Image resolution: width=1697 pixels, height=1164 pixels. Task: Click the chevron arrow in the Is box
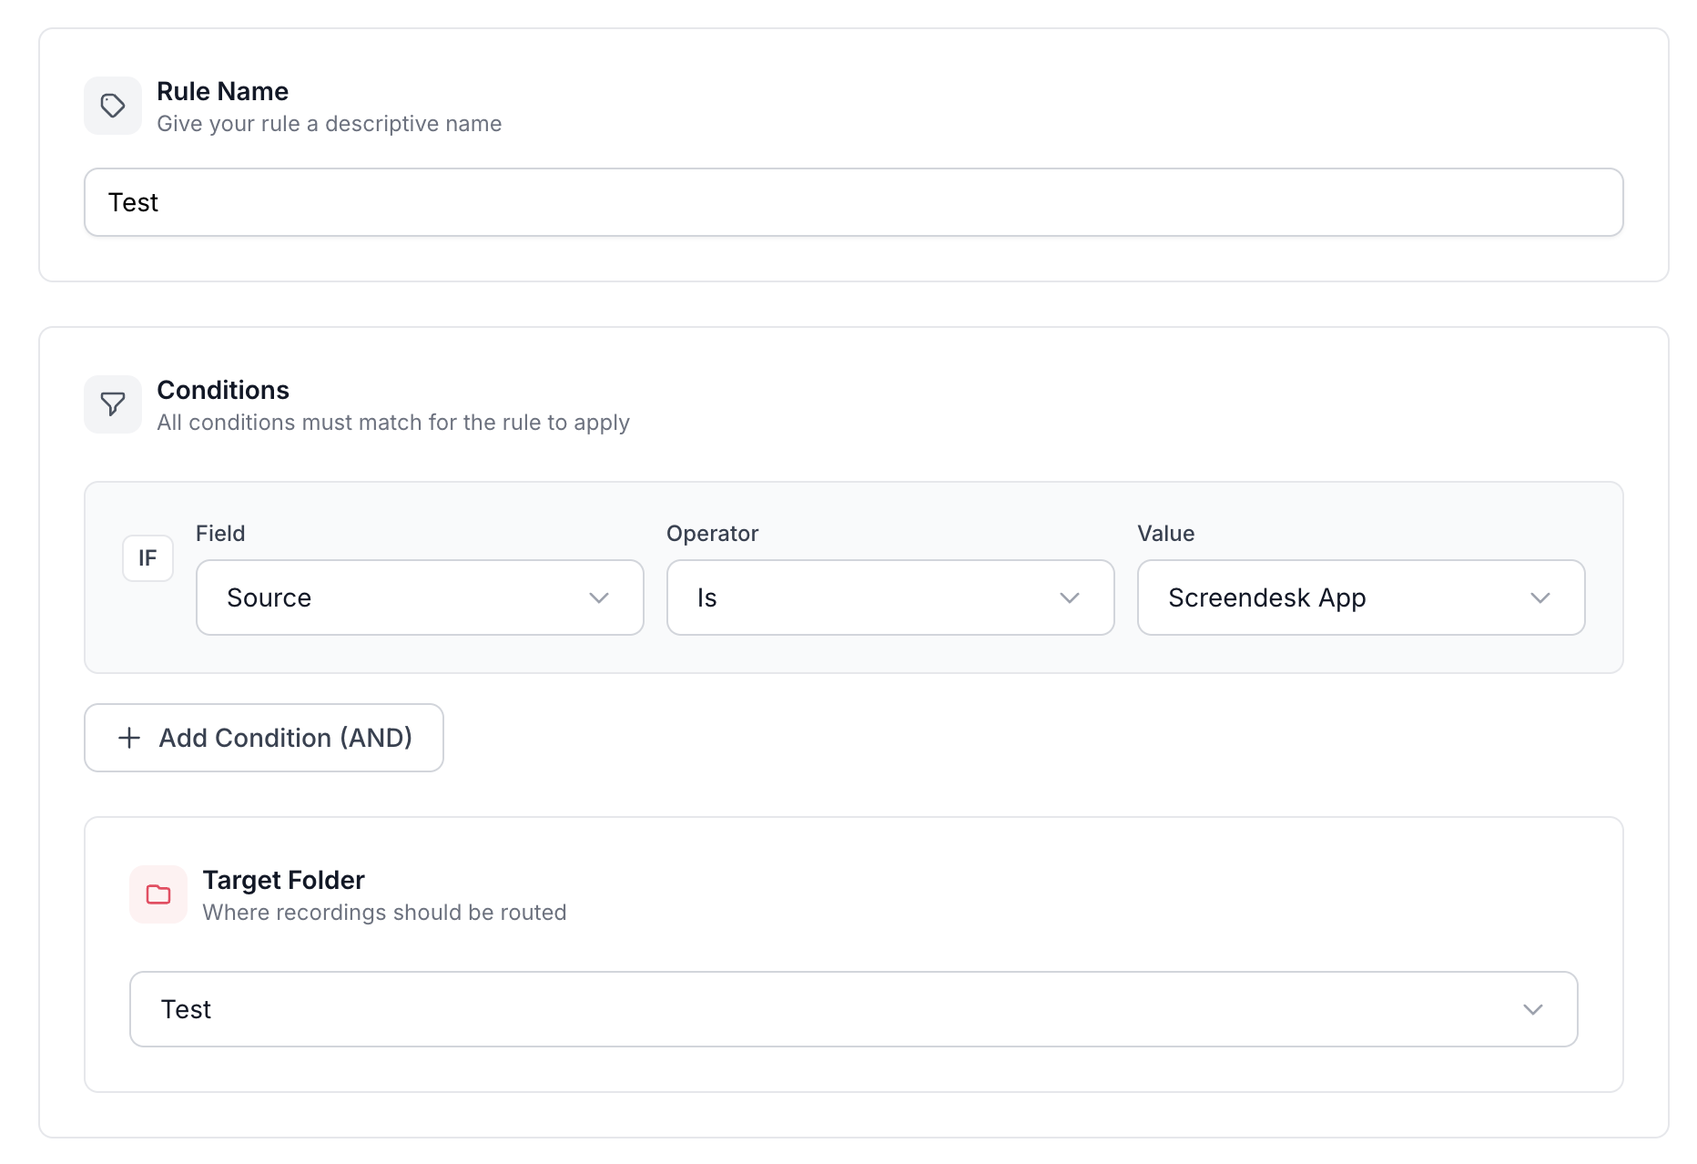pos(1069,598)
